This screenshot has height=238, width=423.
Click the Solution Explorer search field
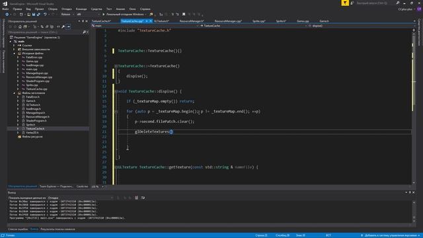(x=44, y=32)
